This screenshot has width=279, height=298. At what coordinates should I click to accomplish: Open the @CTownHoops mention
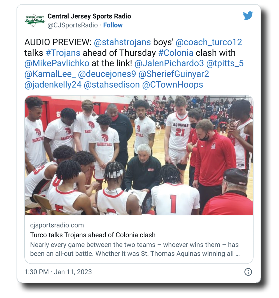173,85
